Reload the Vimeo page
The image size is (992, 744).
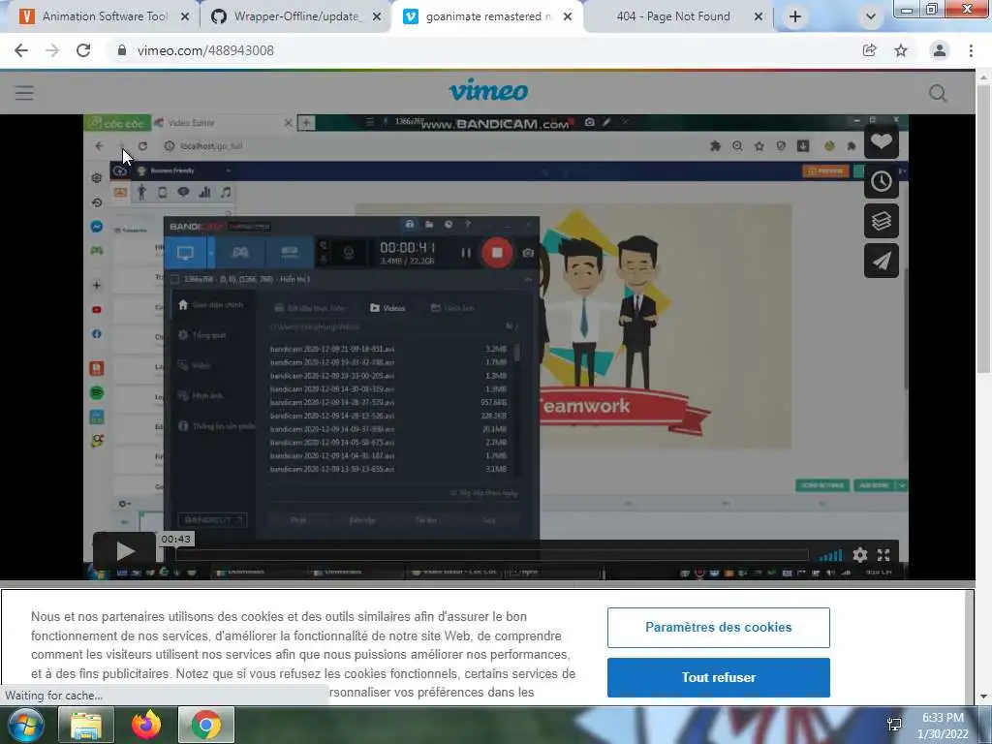coord(83,50)
